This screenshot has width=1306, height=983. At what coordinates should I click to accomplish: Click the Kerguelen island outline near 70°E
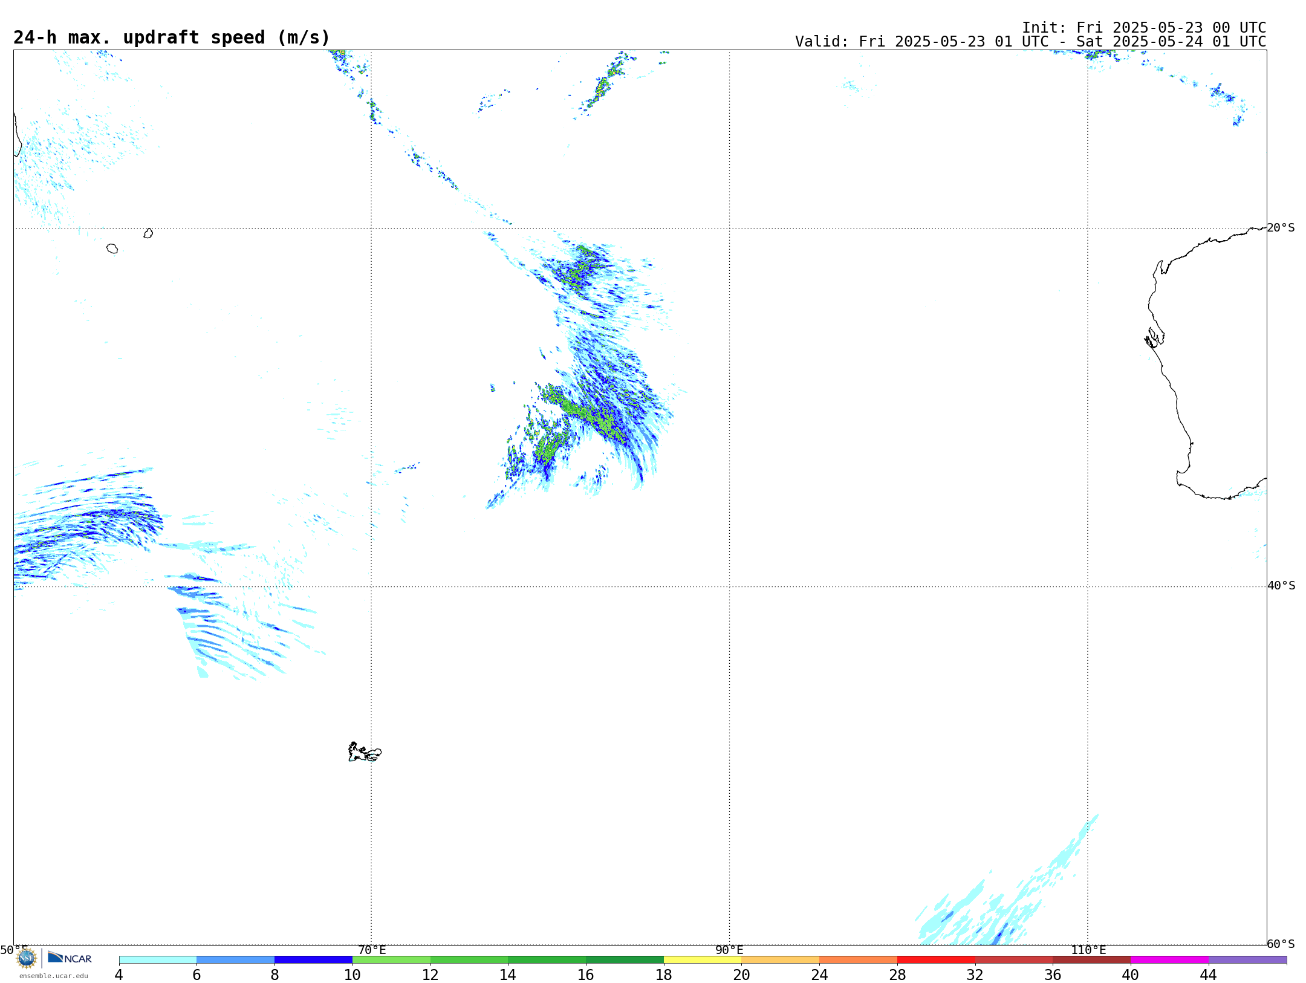click(x=365, y=752)
